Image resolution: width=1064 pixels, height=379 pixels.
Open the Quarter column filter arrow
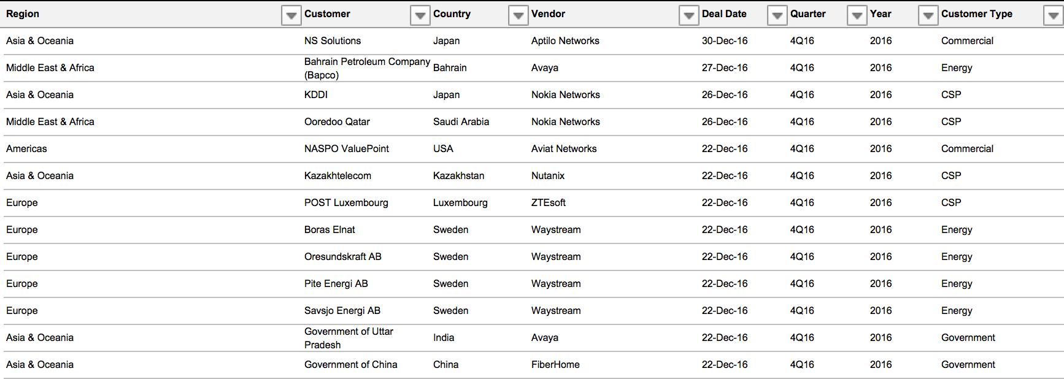(x=857, y=16)
